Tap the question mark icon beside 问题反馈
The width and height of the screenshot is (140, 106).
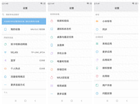coord(97,93)
